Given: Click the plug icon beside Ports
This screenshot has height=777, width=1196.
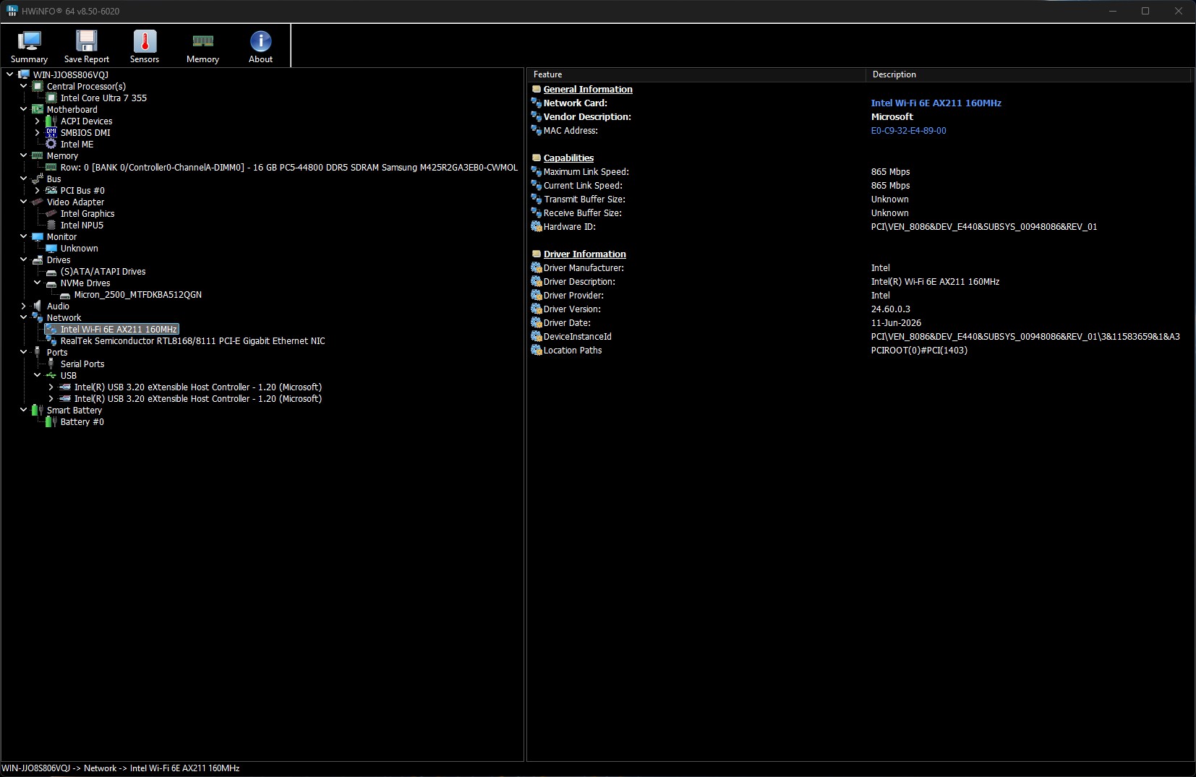Looking at the screenshot, I should click(38, 352).
